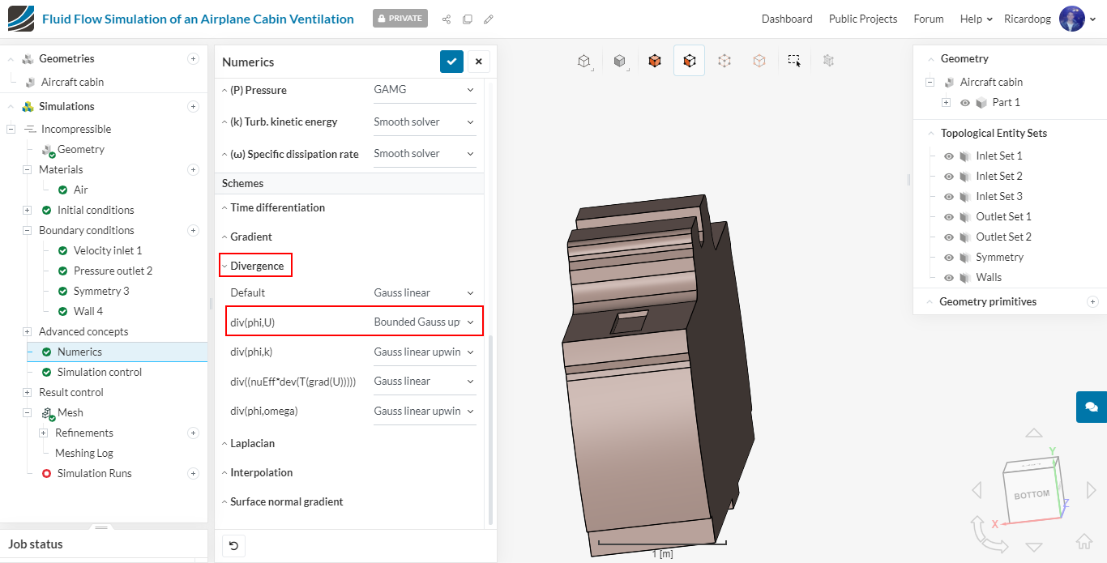Reset Numerics settings with the undo icon
1107x563 pixels.
(233, 546)
